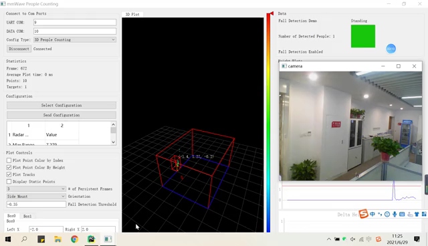Open the notification center icon
This screenshot has height=246, width=428.
[x=417, y=239]
